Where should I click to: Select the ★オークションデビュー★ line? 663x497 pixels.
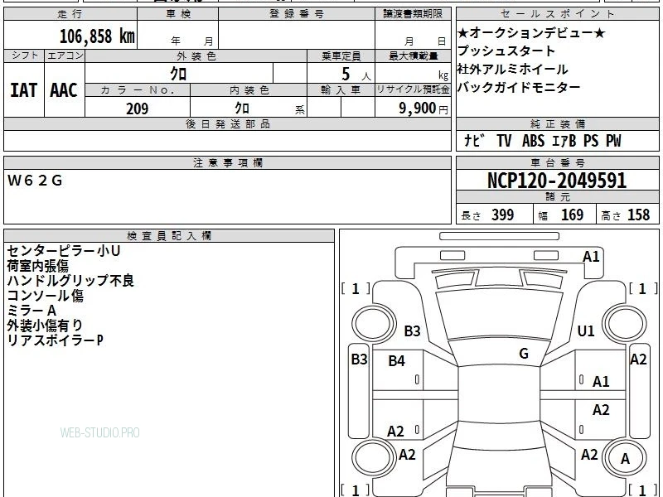[x=531, y=32]
